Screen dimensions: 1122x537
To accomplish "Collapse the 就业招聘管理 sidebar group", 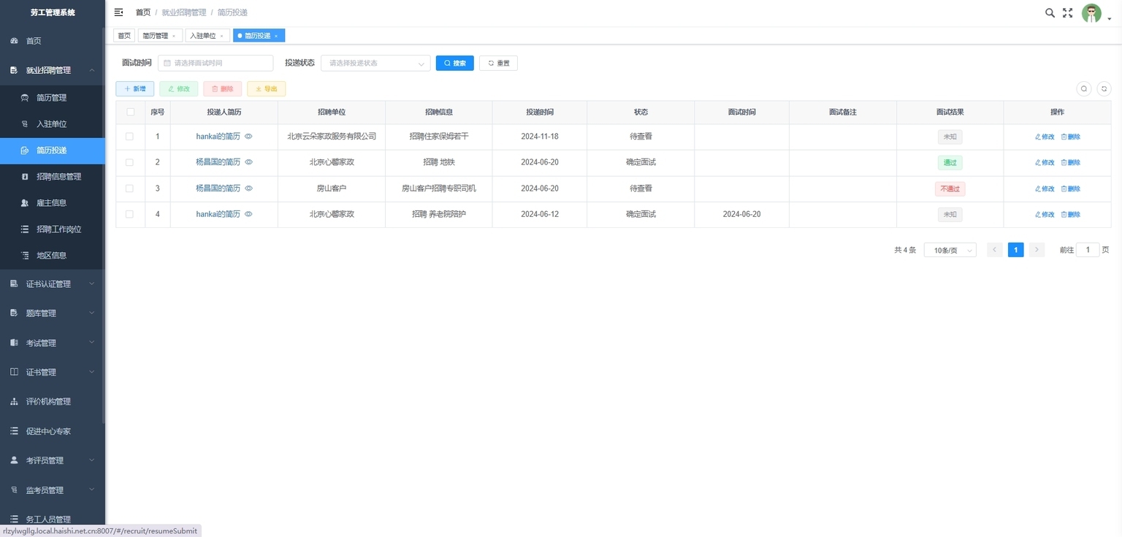I will (53, 70).
